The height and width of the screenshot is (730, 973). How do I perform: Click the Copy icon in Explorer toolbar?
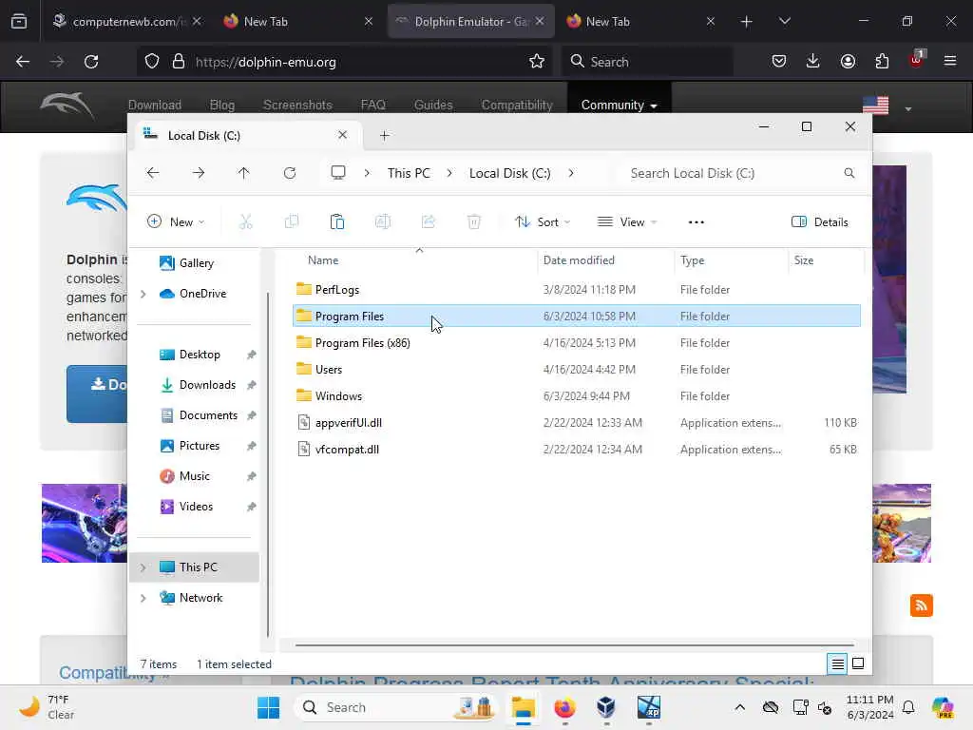click(x=291, y=221)
